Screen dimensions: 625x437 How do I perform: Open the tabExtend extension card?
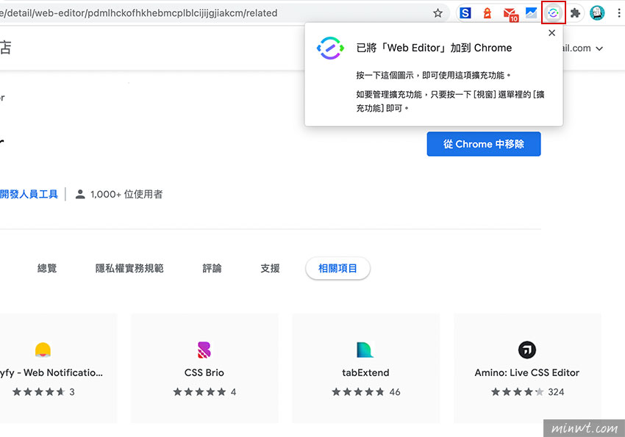(x=366, y=368)
